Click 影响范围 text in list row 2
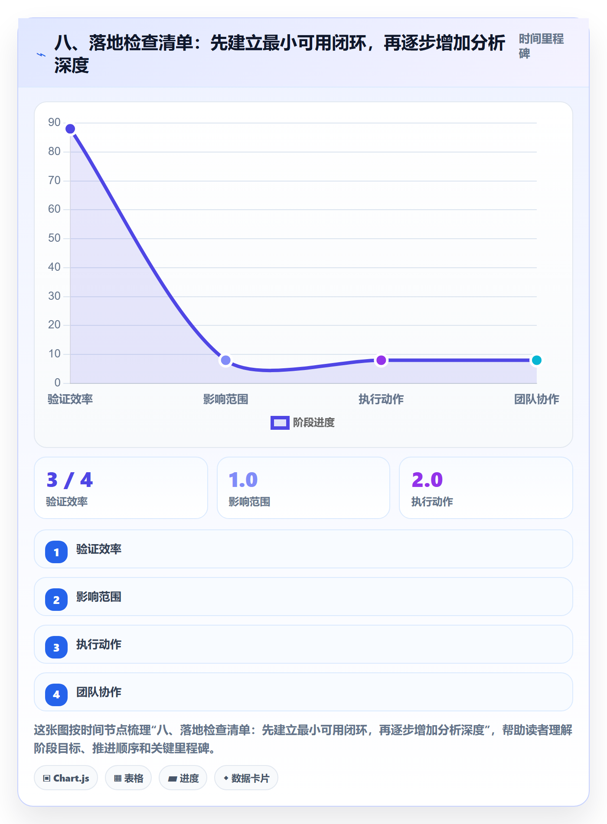Image resolution: width=607 pixels, height=824 pixels. point(99,597)
